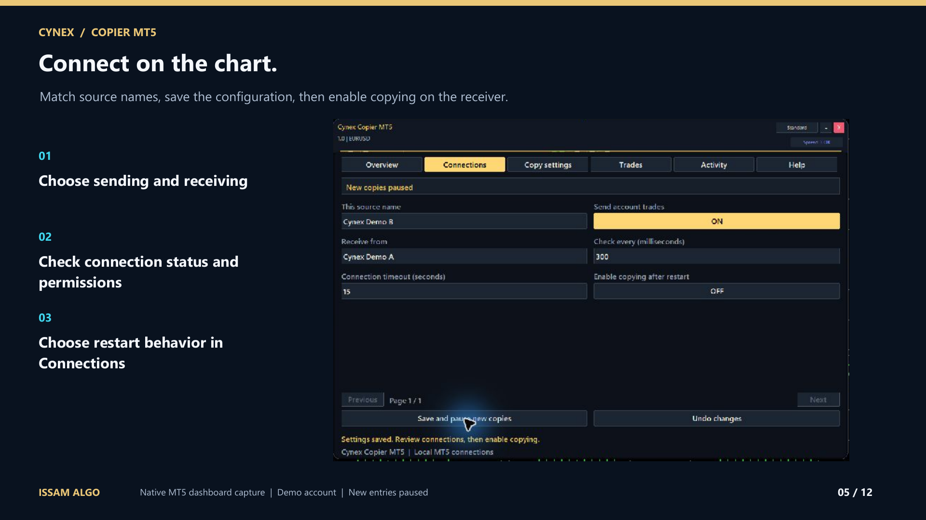Edit the This source name field
Screen dimensions: 926x520
click(464, 221)
